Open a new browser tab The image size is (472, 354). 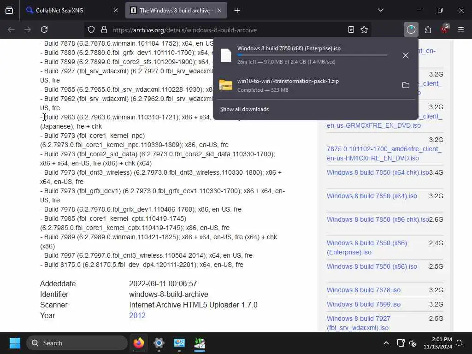point(237,11)
